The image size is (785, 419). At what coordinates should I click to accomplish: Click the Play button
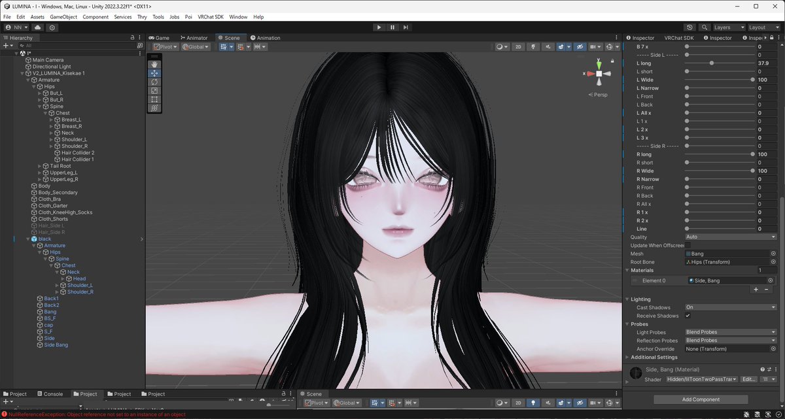(379, 27)
